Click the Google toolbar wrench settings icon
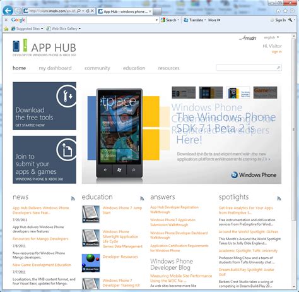299x292 pixels. pyautogui.click(x=290, y=20)
